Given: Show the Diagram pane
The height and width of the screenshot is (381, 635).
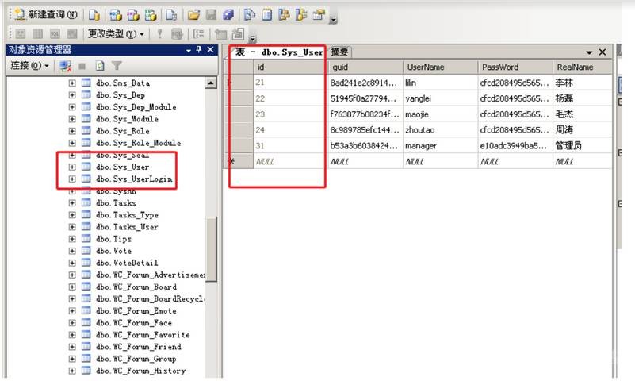Looking at the screenshot, I should [21, 34].
